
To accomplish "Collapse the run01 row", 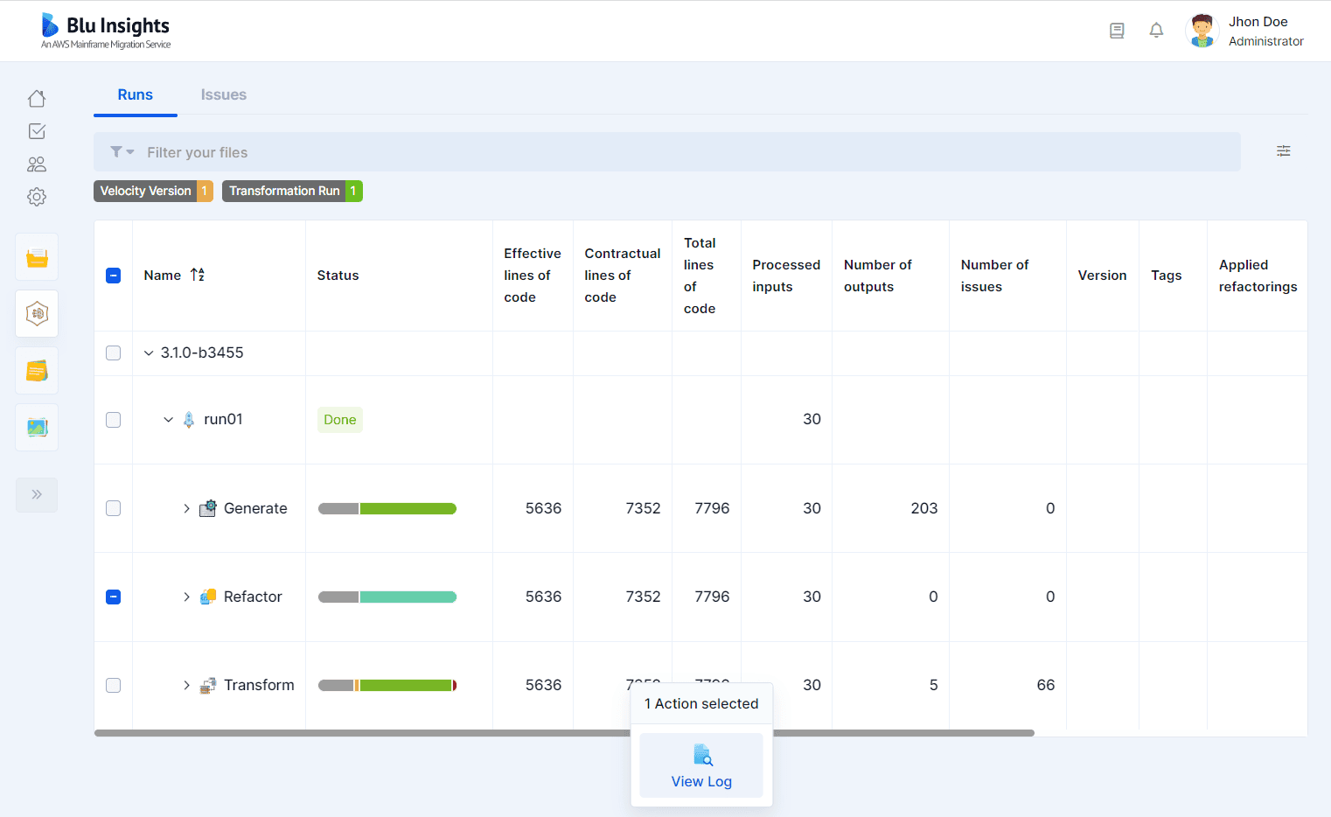I will [169, 420].
